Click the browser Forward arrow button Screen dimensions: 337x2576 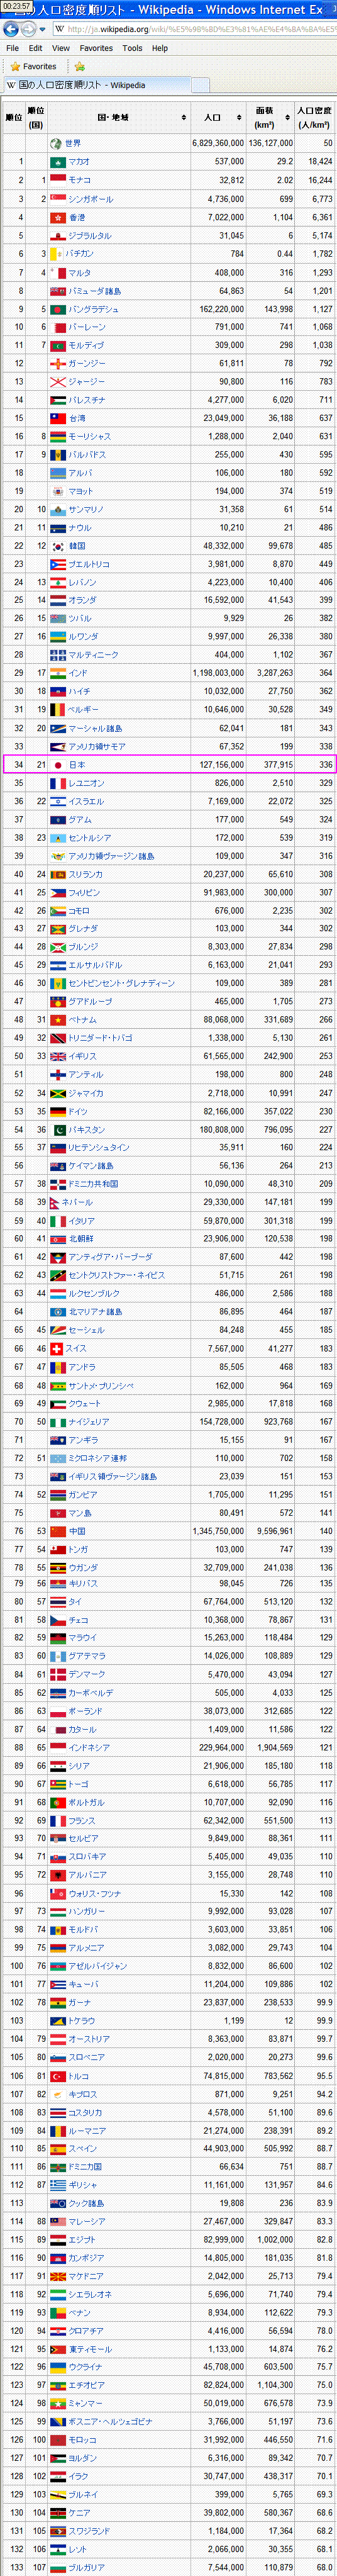[x=29, y=29]
